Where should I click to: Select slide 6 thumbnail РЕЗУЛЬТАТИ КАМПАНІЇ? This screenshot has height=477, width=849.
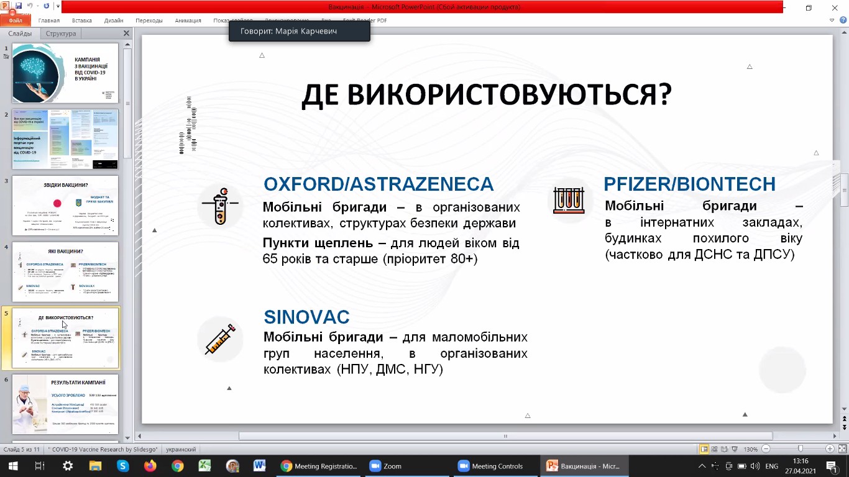click(65, 404)
